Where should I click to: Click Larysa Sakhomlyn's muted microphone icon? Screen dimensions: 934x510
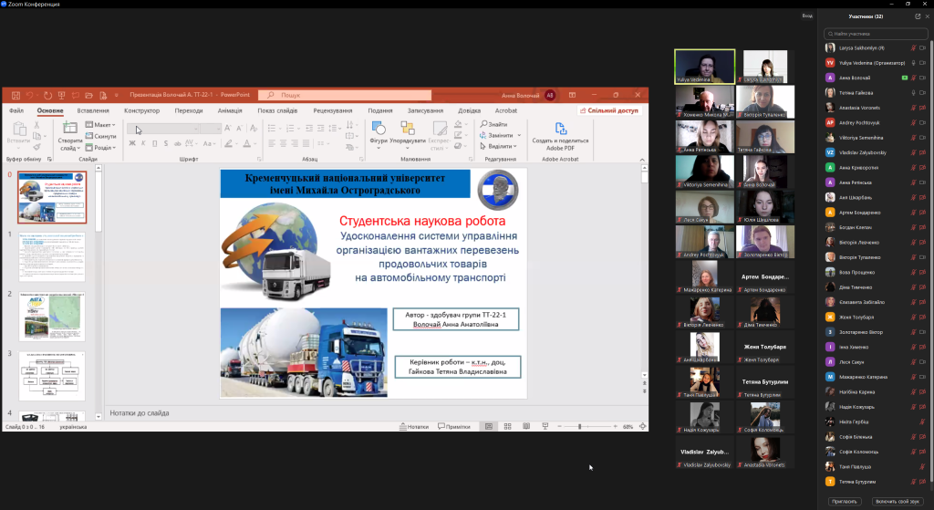pyautogui.click(x=913, y=47)
